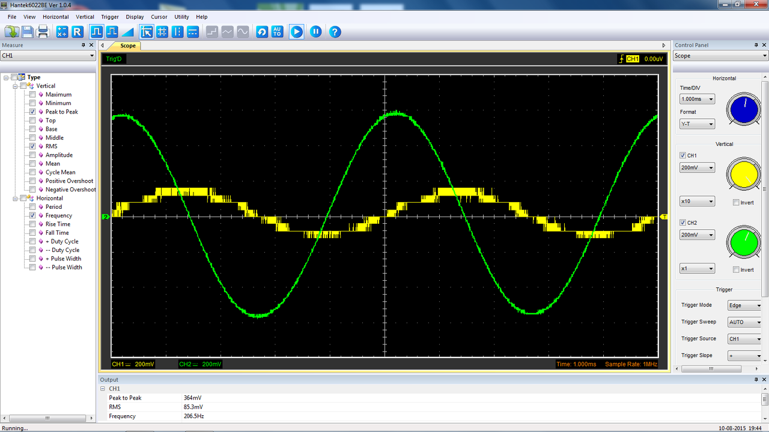Click the left tab-scroll arrow beside Scope
The image size is (769, 432).
[103, 46]
